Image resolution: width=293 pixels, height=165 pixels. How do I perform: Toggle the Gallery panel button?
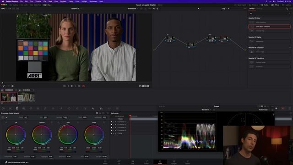tap(14, 5)
